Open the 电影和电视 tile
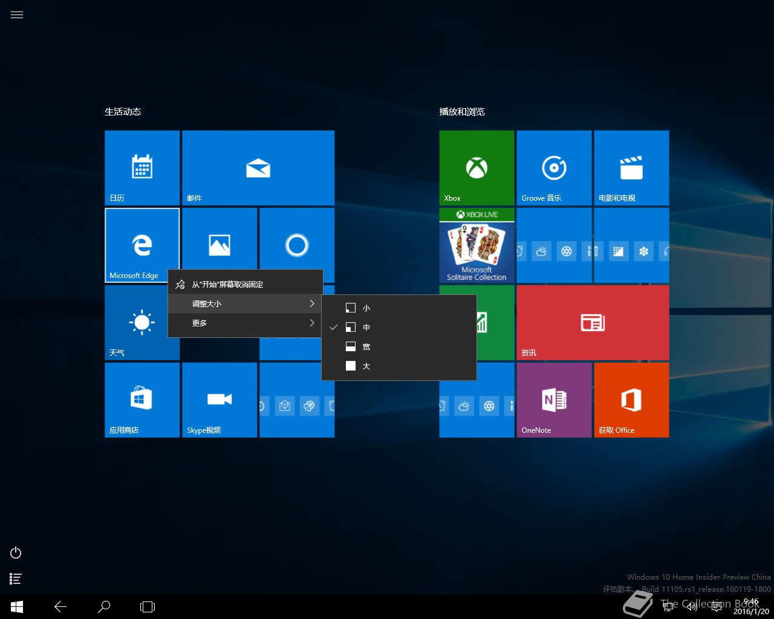 [632, 168]
